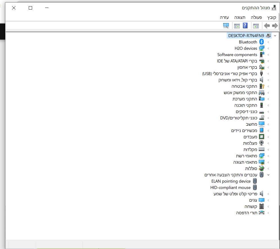280x249 pixels.
Task: Click the disk drives icon (כונני דיסקים)
Action: (x=262, y=112)
